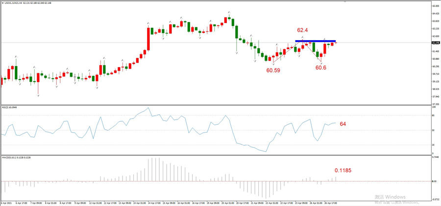Click the 64.420 price scale value
Screen dimensions: 441x206
(436, 13)
